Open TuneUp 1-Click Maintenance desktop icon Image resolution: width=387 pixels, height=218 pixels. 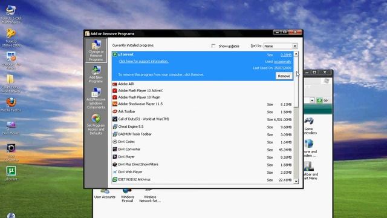11,14
